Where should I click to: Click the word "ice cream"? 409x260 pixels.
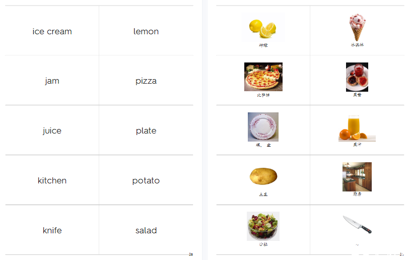click(52, 32)
